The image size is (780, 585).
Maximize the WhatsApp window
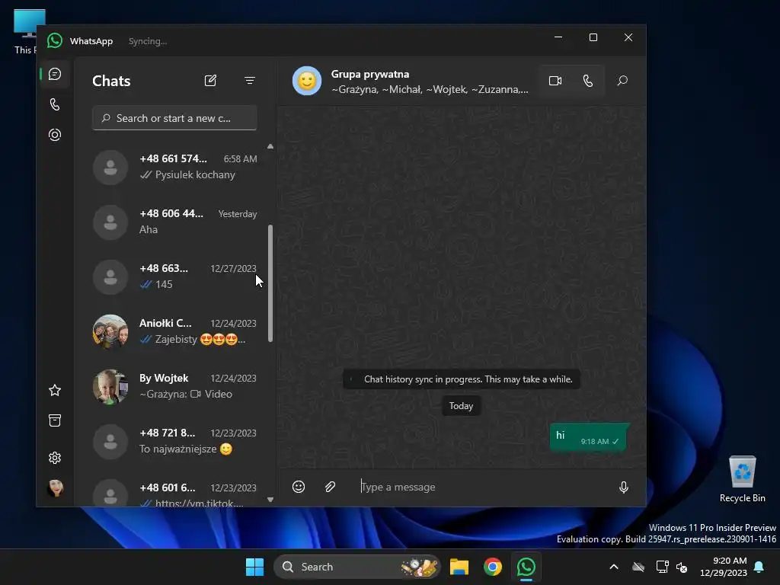click(593, 37)
